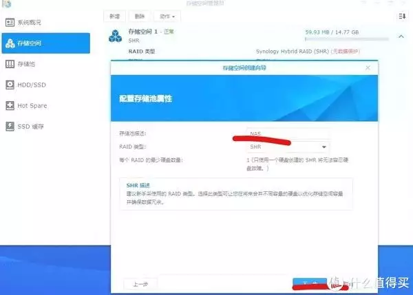Click the 59.93 MB / 14.77 GB usage bar
Screen dimensions: 413x295
[x=347, y=39]
